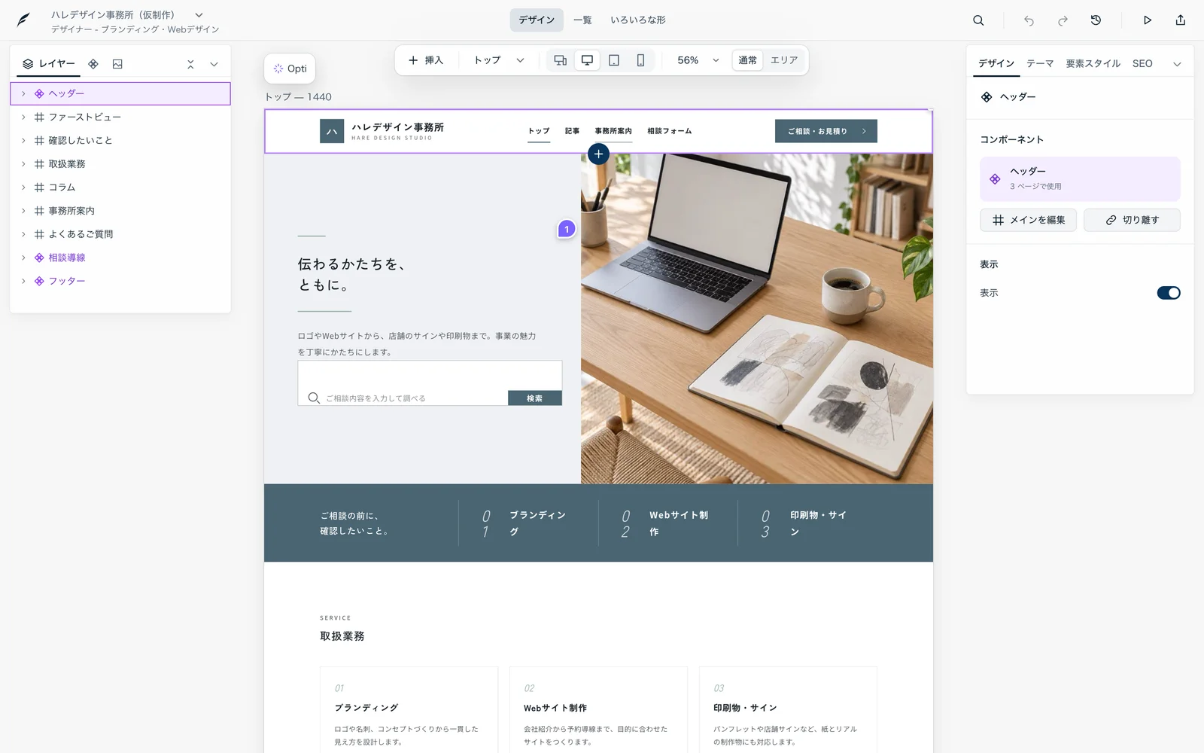The width and height of the screenshot is (1204, 753).
Task: Select the ヘッダー component card
Action: [x=1080, y=178]
